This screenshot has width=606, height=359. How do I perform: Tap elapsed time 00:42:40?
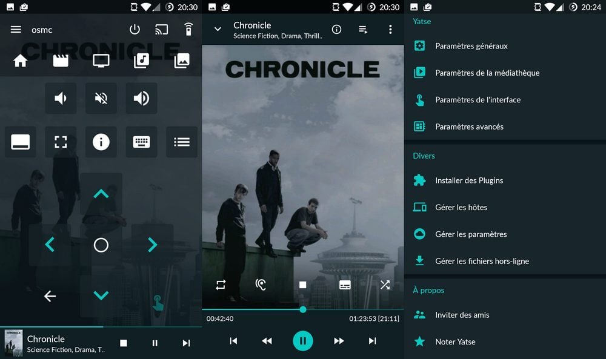pos(220,319)
